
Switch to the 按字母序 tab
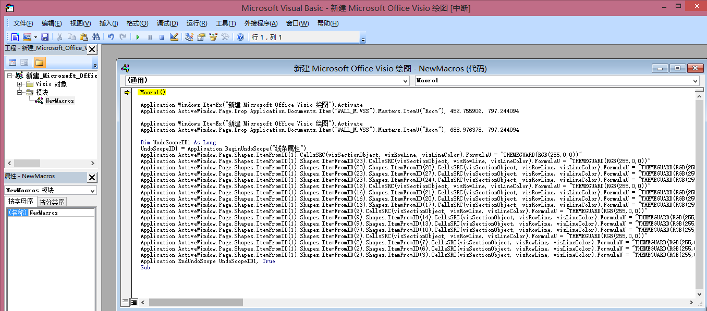pyautogui.click(x=21, y=202)
